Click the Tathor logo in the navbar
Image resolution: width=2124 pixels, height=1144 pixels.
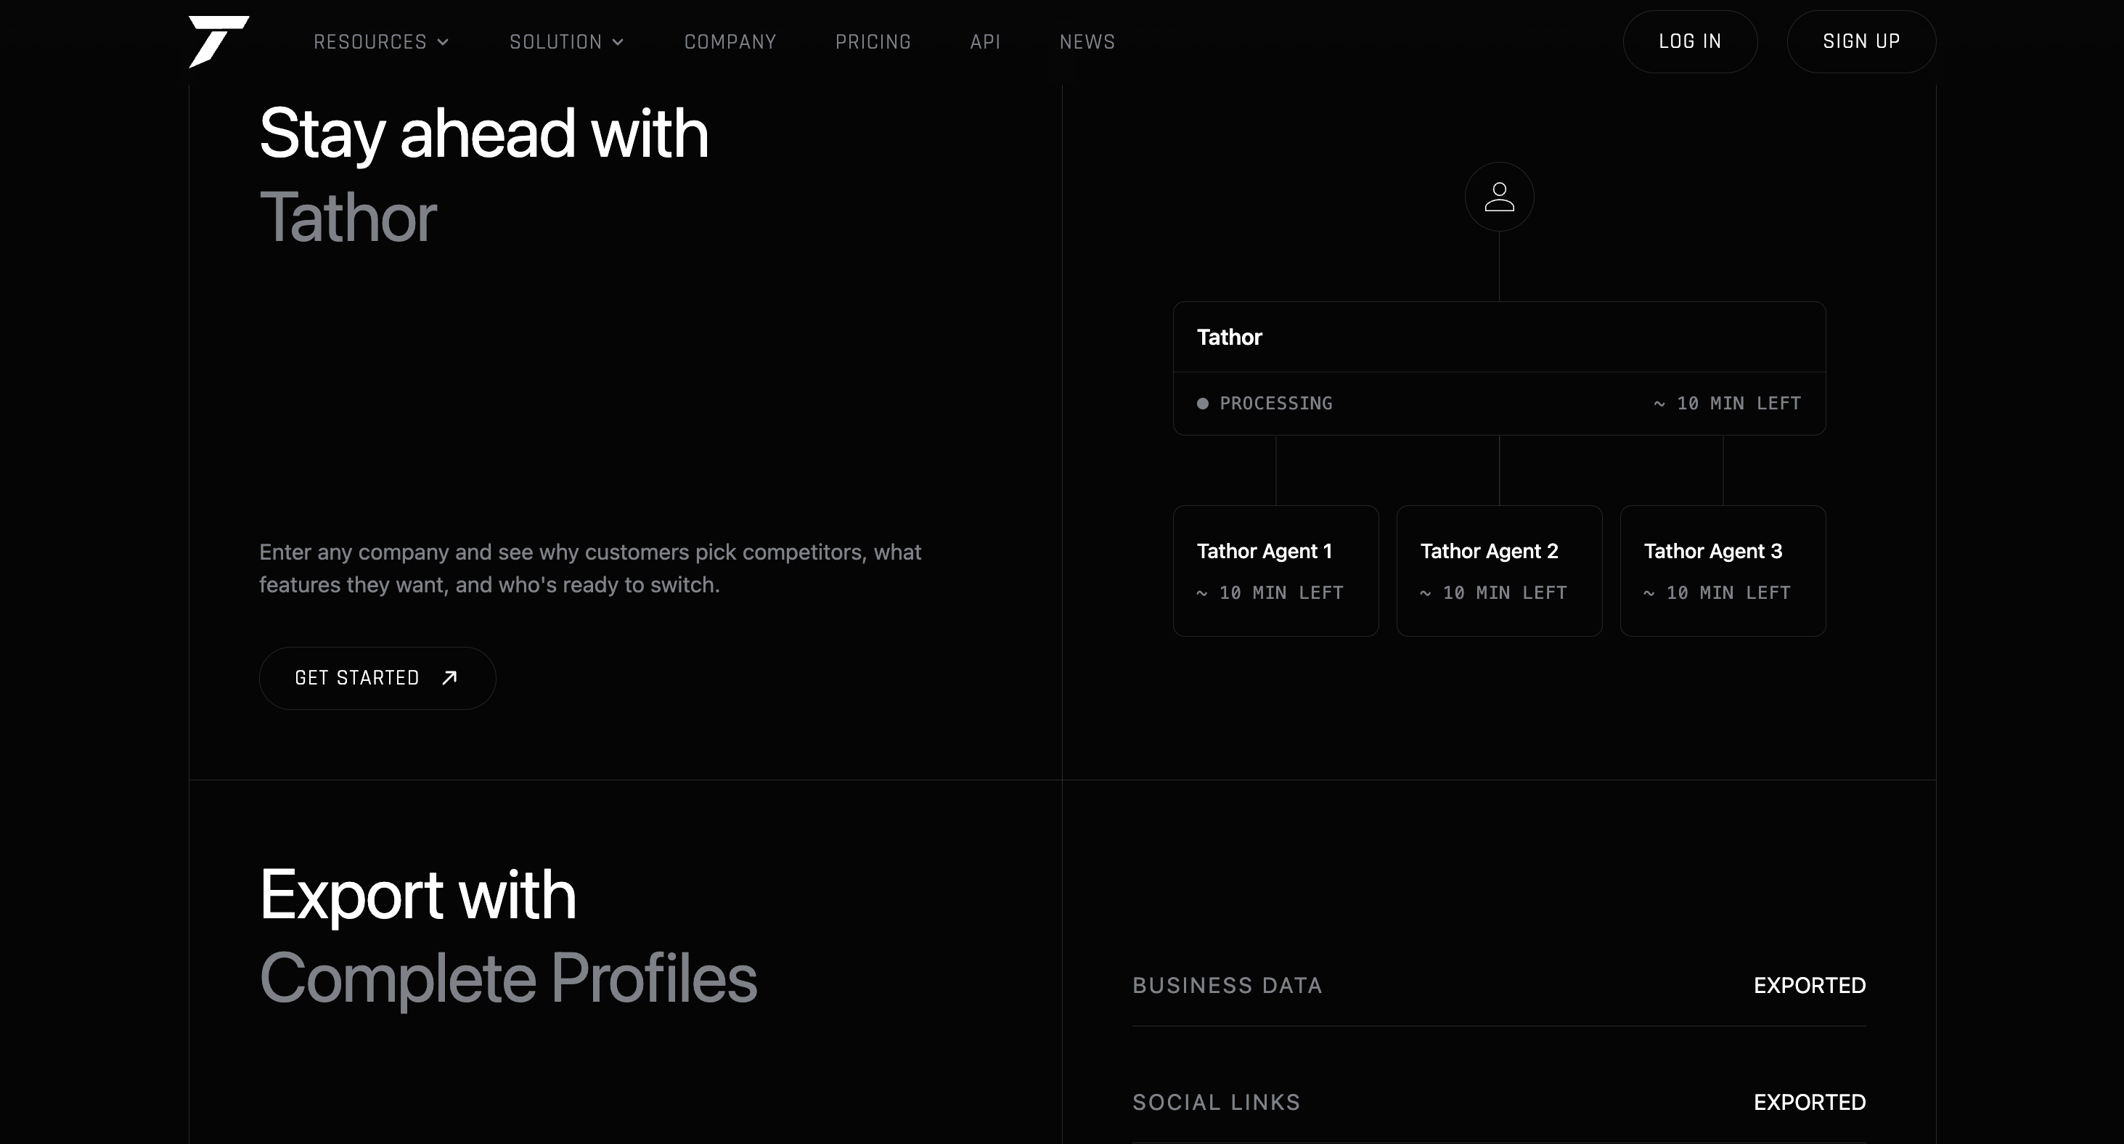pyautogui.click(x=218, y=41)
